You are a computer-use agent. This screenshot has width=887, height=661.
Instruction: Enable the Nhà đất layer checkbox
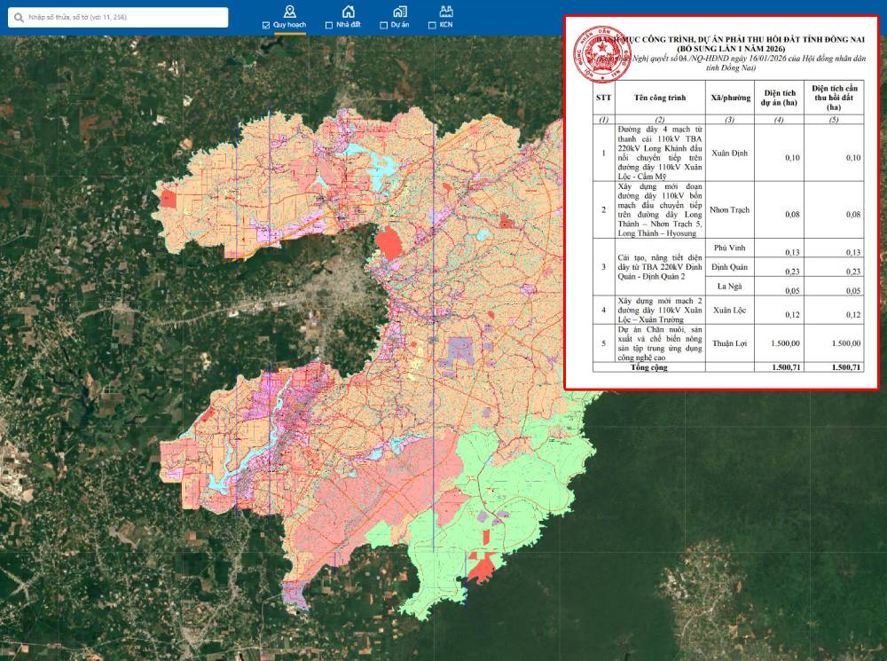(329, 25)
